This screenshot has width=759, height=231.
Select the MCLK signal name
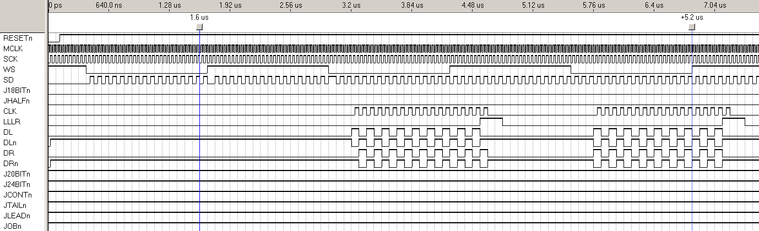coord(12,48)
